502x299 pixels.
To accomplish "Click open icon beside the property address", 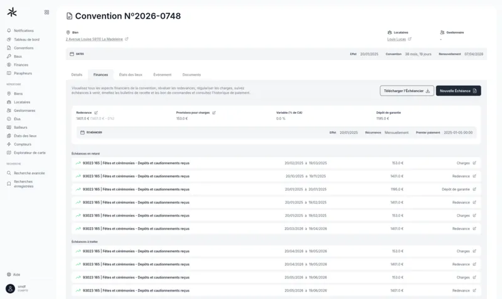I will tap(126, 39).
